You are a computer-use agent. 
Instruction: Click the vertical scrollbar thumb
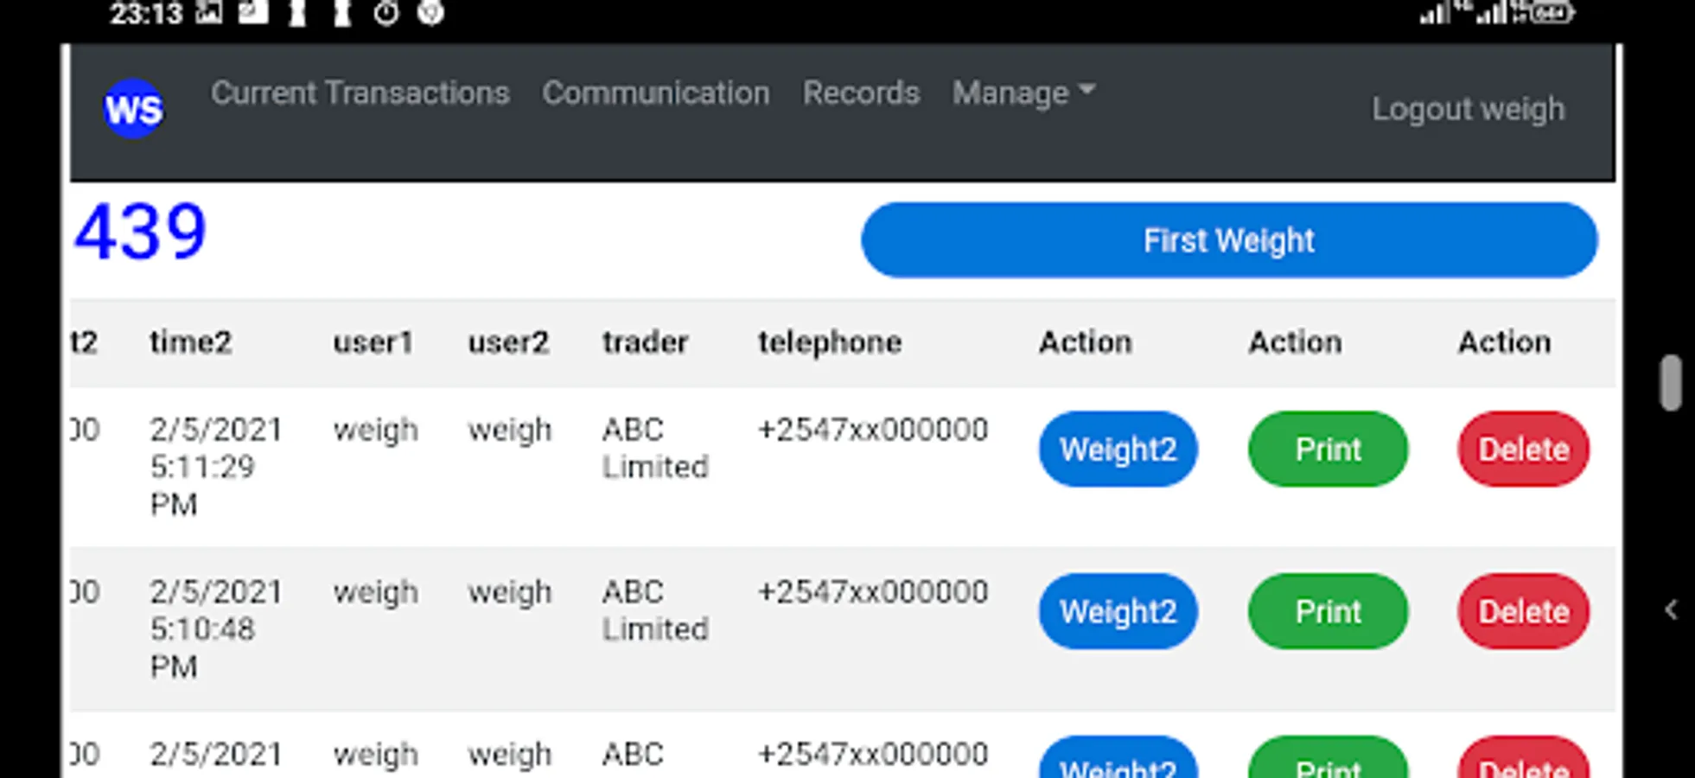(x=1671, y=382)
